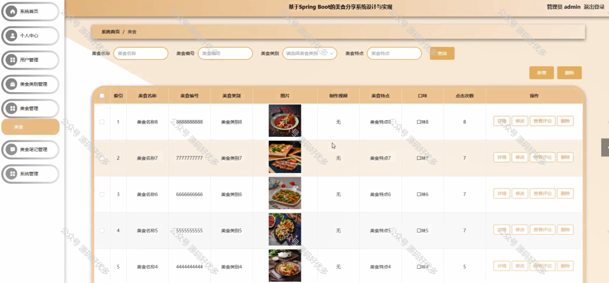Click the person icon beside 个人中心
Viewport: 609px width, 283px height.
[12, 36]
